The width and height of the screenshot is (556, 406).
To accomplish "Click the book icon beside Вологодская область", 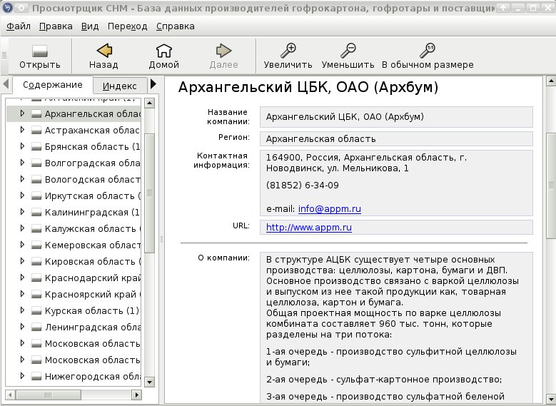I will click(36, 179).
